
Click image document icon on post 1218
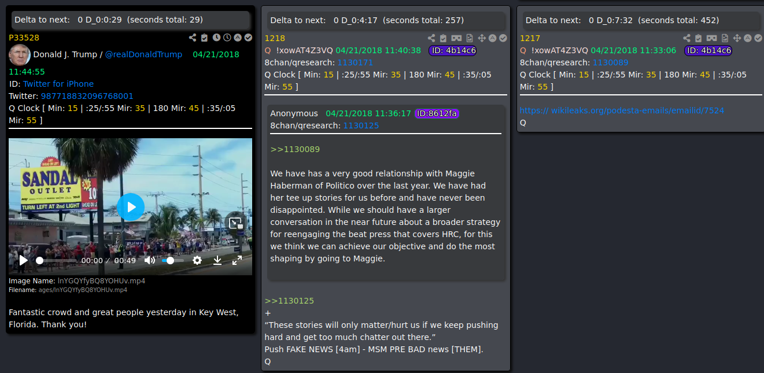click(x=470, y=38)
